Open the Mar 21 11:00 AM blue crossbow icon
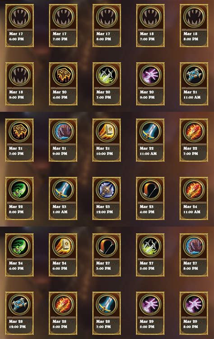214x339 pixels. tap(194, 75)
